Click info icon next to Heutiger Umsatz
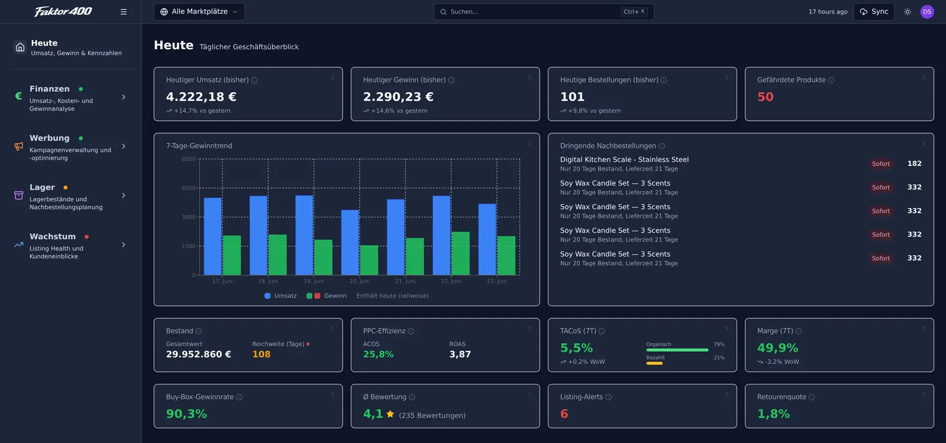The image size is (946, 443). point(254,80)
